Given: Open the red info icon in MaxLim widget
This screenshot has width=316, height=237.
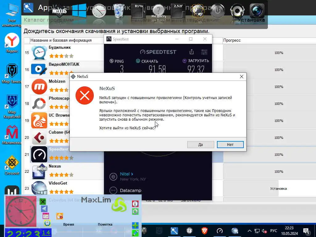Looking at the screenshot, I should [135, 204].
